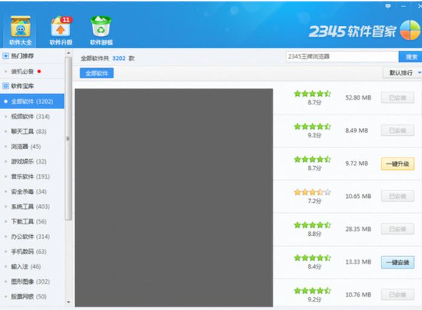422x310 pixels.
Task: Click the sidebar scrollbar thumb
Action: point(68,139)
